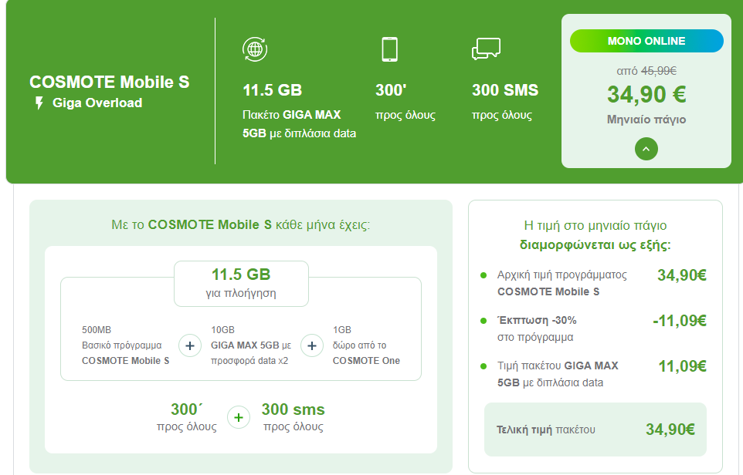Click the plus icon before 1GB COSMOTE One gift
The image size is (743, 475).
click(x=312, y=346)
